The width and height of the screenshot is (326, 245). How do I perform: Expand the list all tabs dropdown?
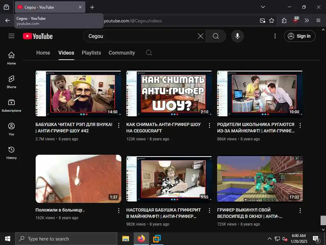click(x=263, y=7)
